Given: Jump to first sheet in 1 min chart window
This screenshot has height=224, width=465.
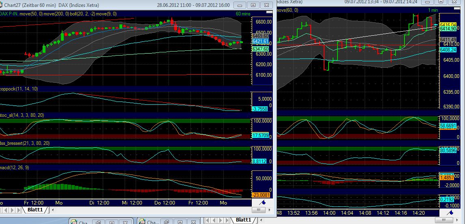Looking at the screenshot, I should (207, 220).
